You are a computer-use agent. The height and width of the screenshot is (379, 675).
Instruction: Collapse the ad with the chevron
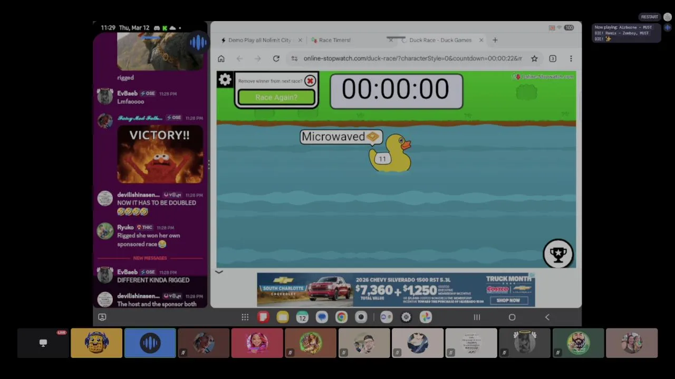219,272
